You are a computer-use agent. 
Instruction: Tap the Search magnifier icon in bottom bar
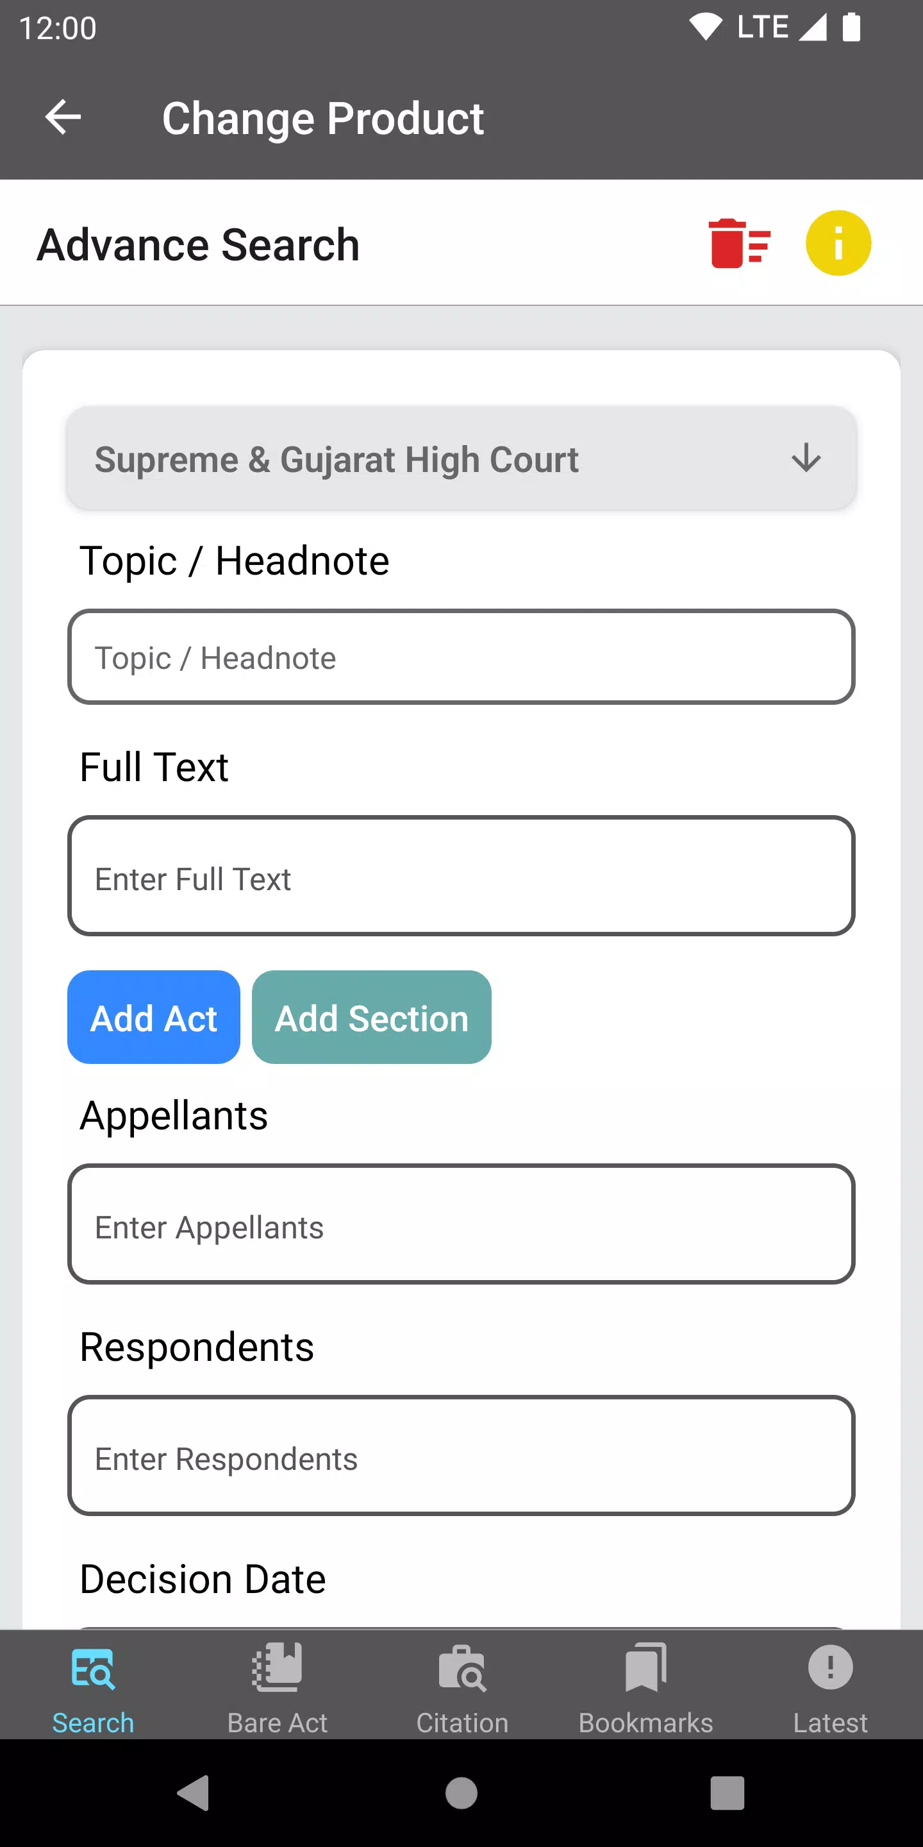pos(93,1669)
